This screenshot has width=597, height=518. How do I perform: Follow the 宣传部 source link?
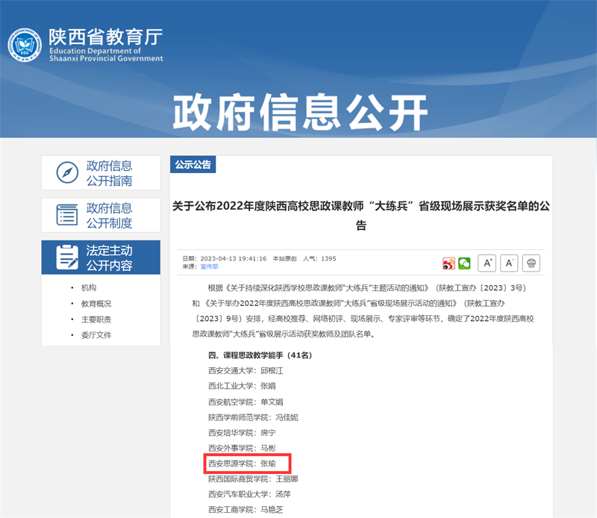pyautogui.click(x=210, y=266)
